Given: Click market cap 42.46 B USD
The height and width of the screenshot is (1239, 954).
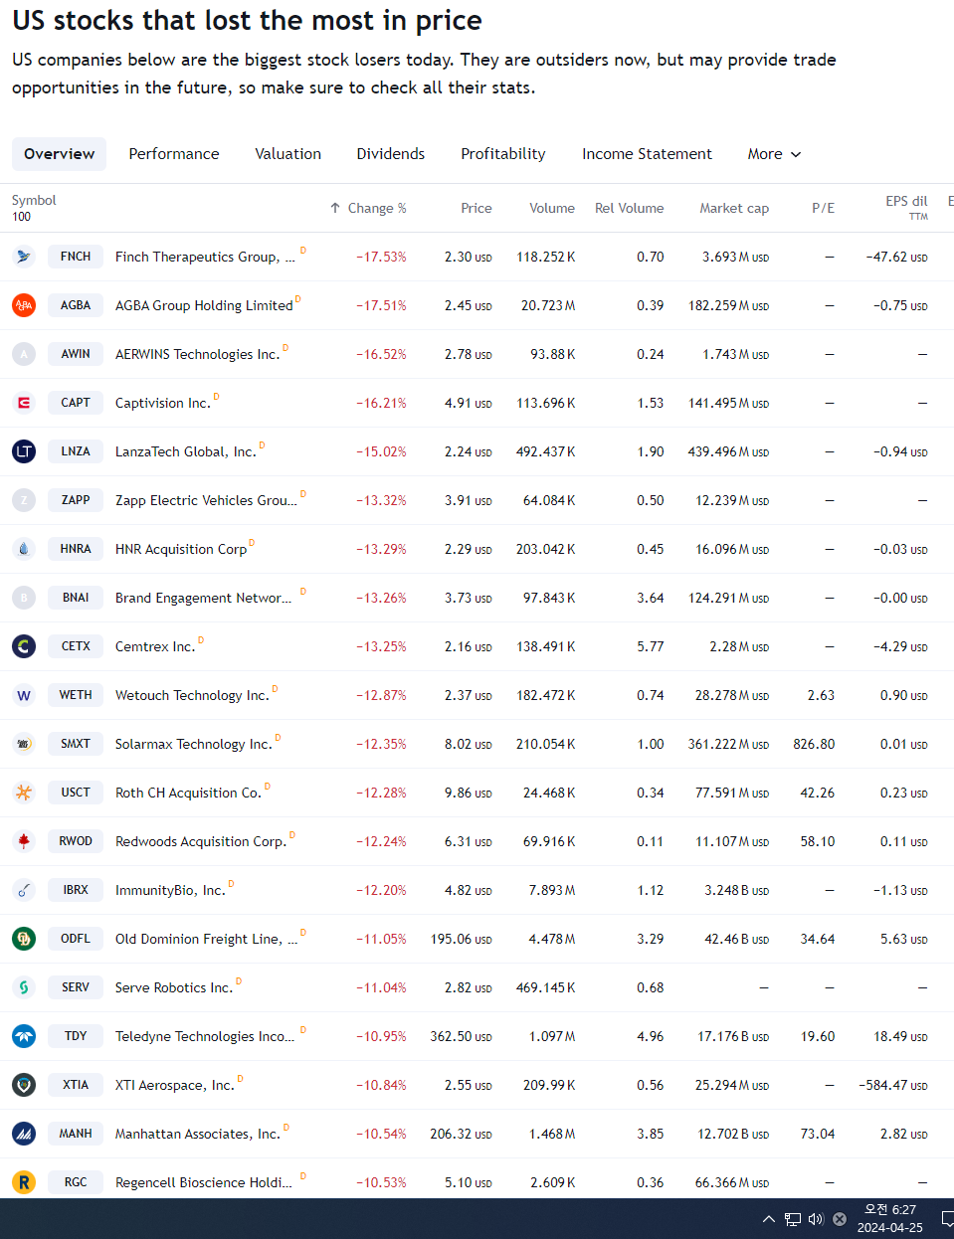Looking at the screenshot, I should 736,939.
